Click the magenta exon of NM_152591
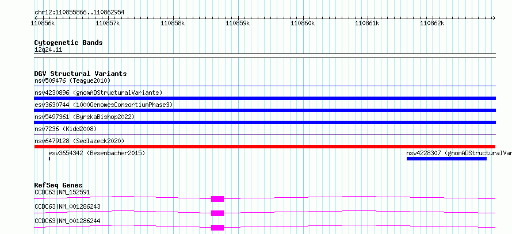512x234 pixels. click(217, 199)
